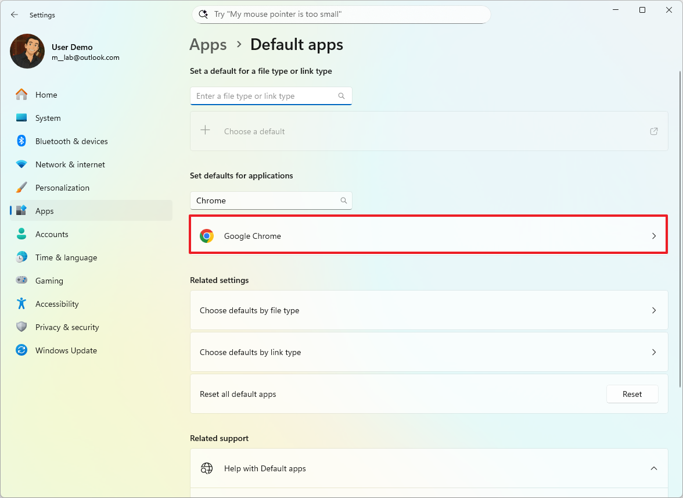Click the back arrow in Settings
The height and width of the screenshot is (498, 683).
coord(15,15)
